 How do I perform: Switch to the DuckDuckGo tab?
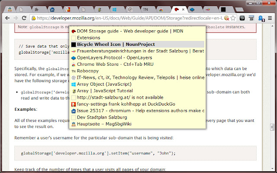68,10
